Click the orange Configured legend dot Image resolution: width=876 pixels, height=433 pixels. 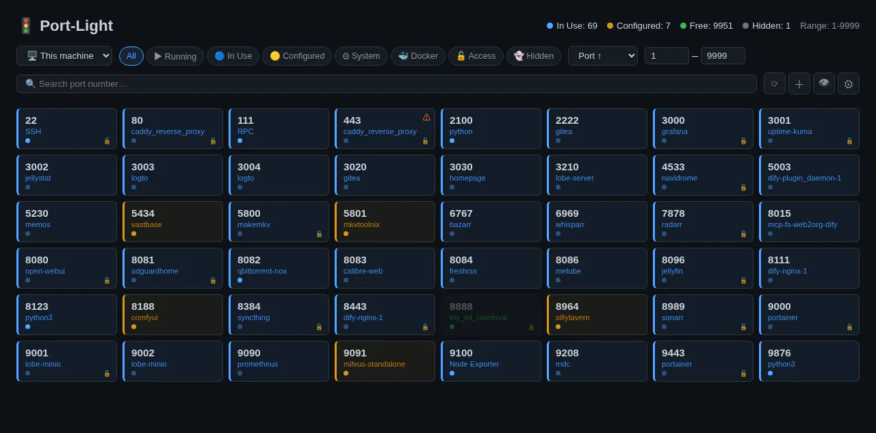[610, 26]
